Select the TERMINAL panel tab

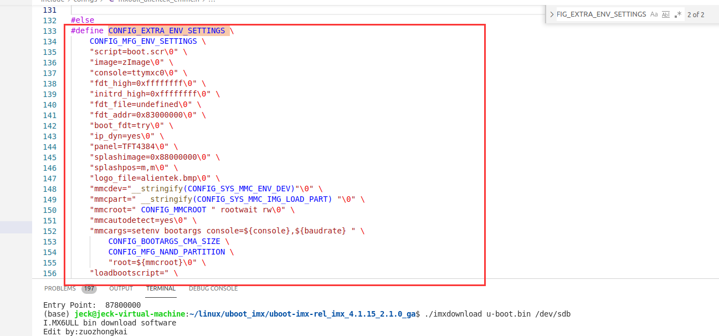tap(161, 288)
